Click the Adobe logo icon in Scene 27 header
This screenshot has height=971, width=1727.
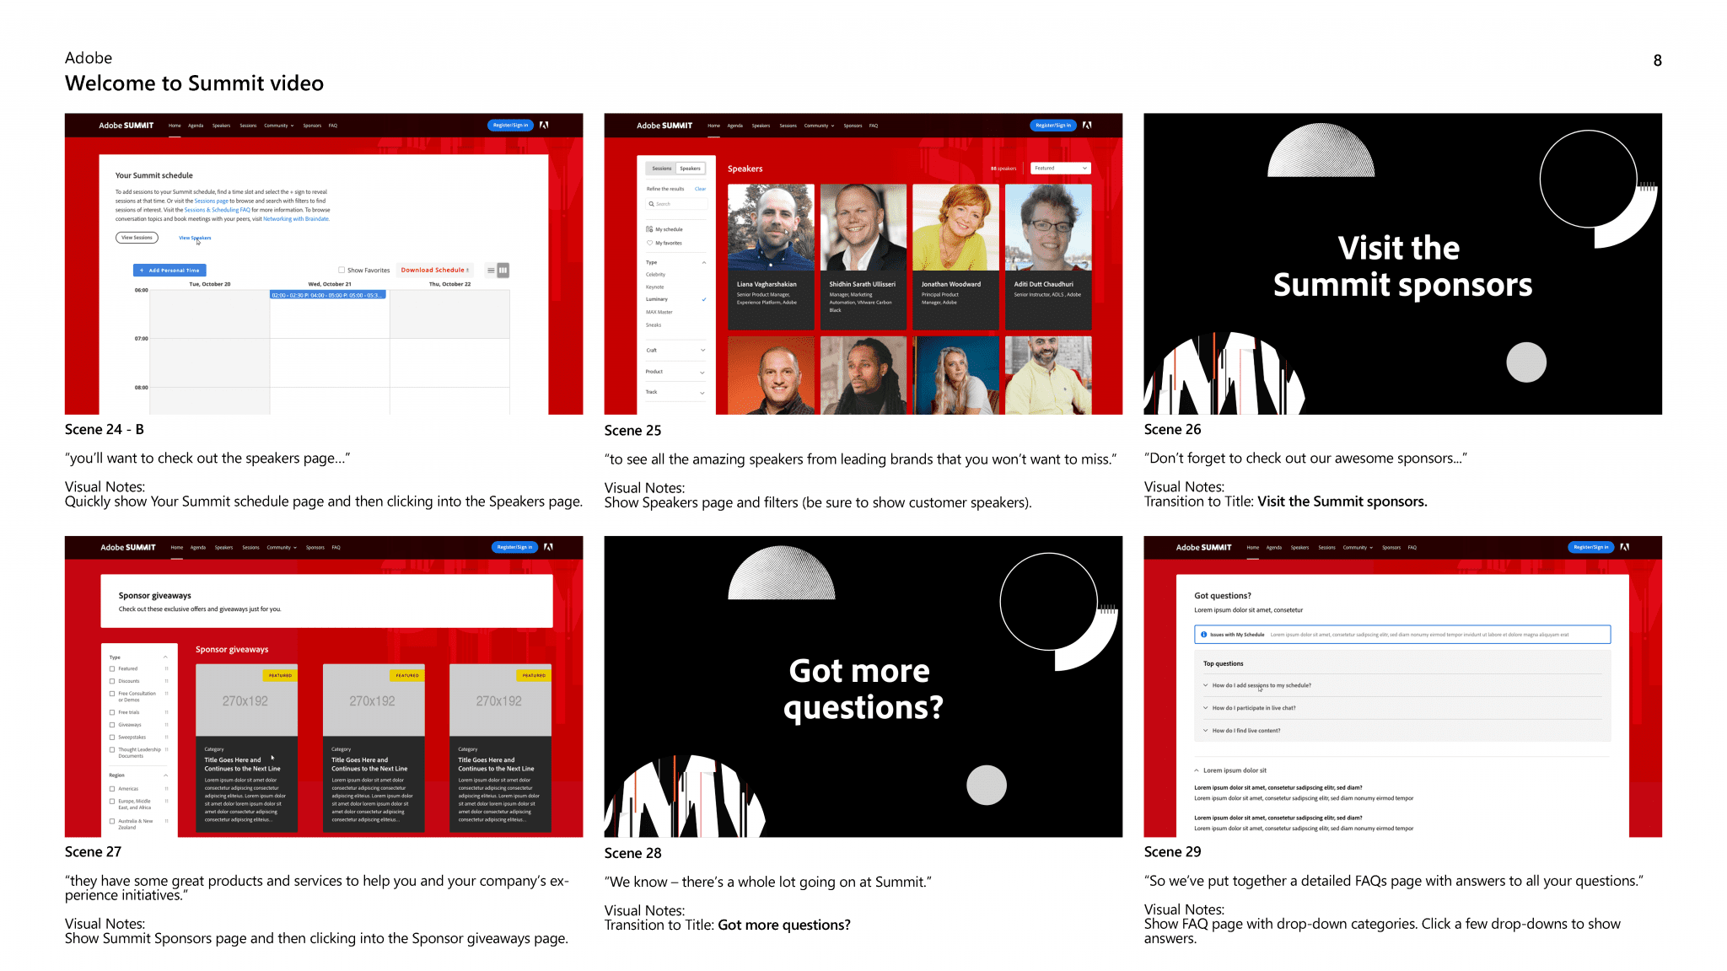pyautogui.click(x=548, y=547)
